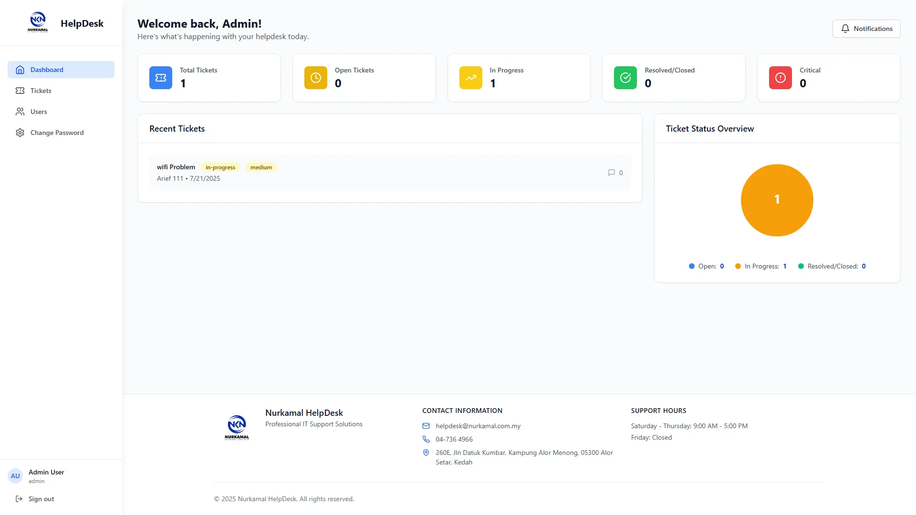Click the green Resolved/Closed legend dot
Screen dimensions: 916x515
coord(801,266)
